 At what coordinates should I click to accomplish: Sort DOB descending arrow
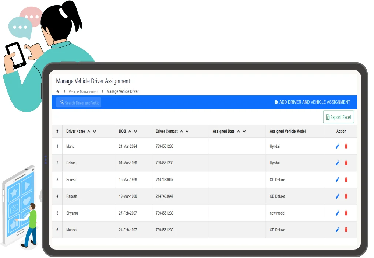[135, 131]
